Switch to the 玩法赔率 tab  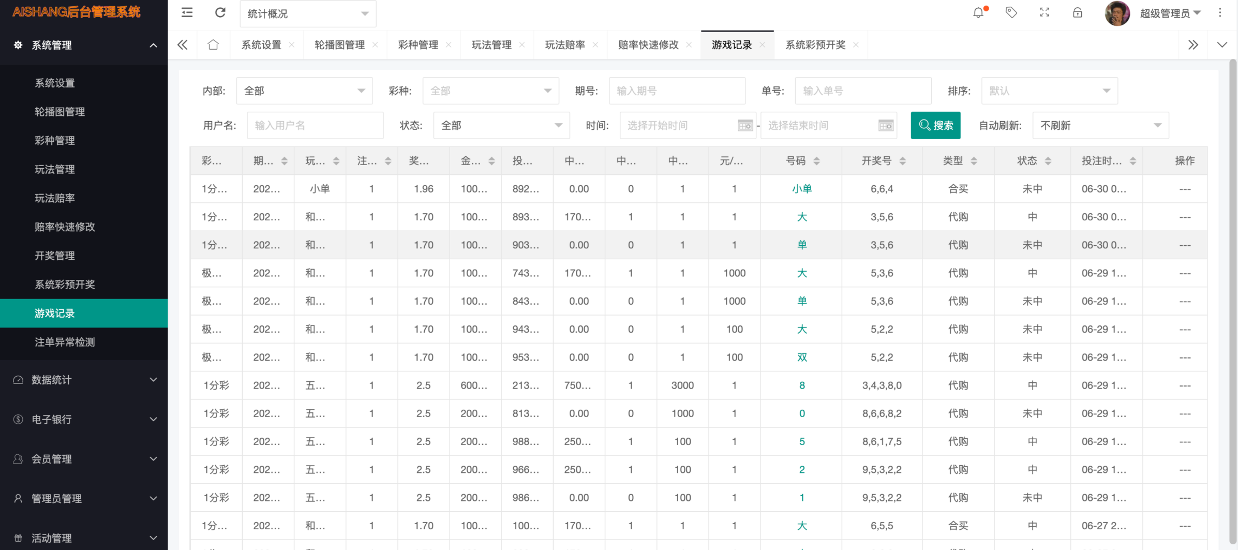pyautogui.click(x=564, y=45)
